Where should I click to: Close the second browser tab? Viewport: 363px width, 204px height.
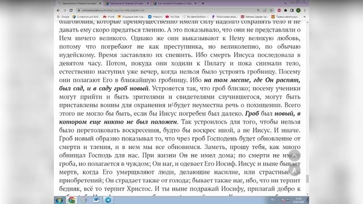[147, 3]
